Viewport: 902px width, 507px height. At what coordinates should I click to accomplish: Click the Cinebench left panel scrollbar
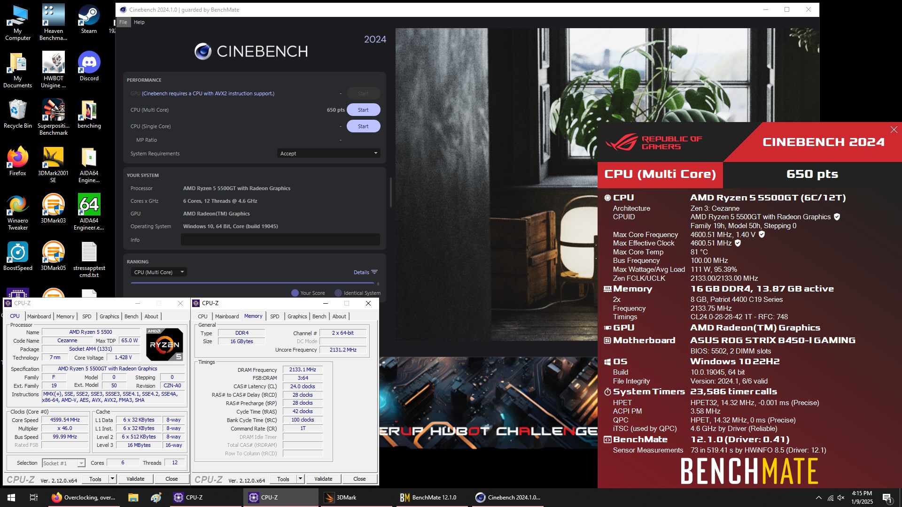[x=390, y=192]
